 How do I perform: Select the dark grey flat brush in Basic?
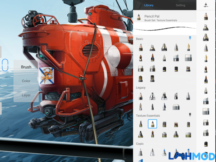coord(152,78)
